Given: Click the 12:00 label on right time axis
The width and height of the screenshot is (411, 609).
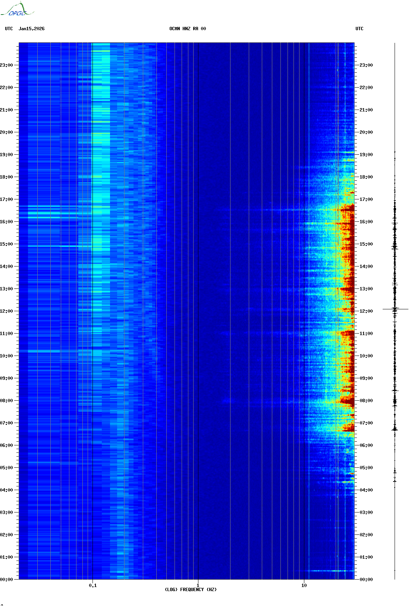Looking at the screenshot, I should (x=366, y=311).
